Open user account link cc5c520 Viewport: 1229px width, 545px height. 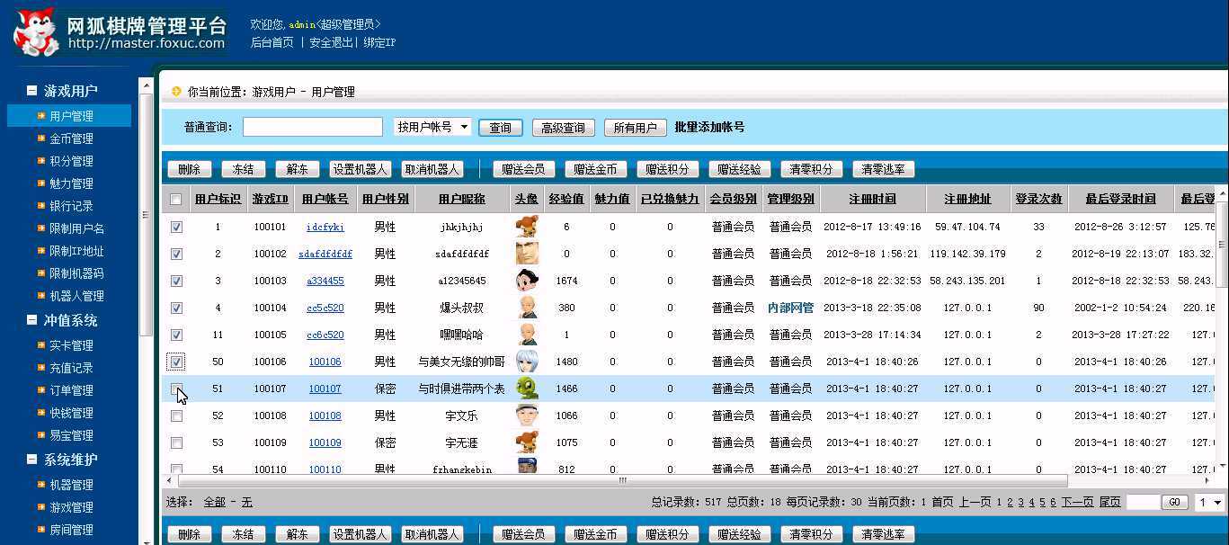(325, 308)
